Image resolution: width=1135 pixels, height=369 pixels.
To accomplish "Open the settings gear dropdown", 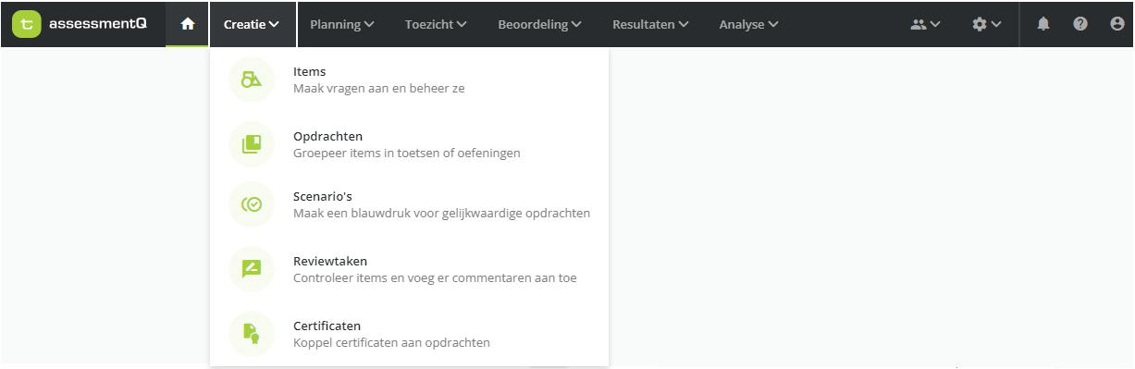I will click(x=987, y=25).
